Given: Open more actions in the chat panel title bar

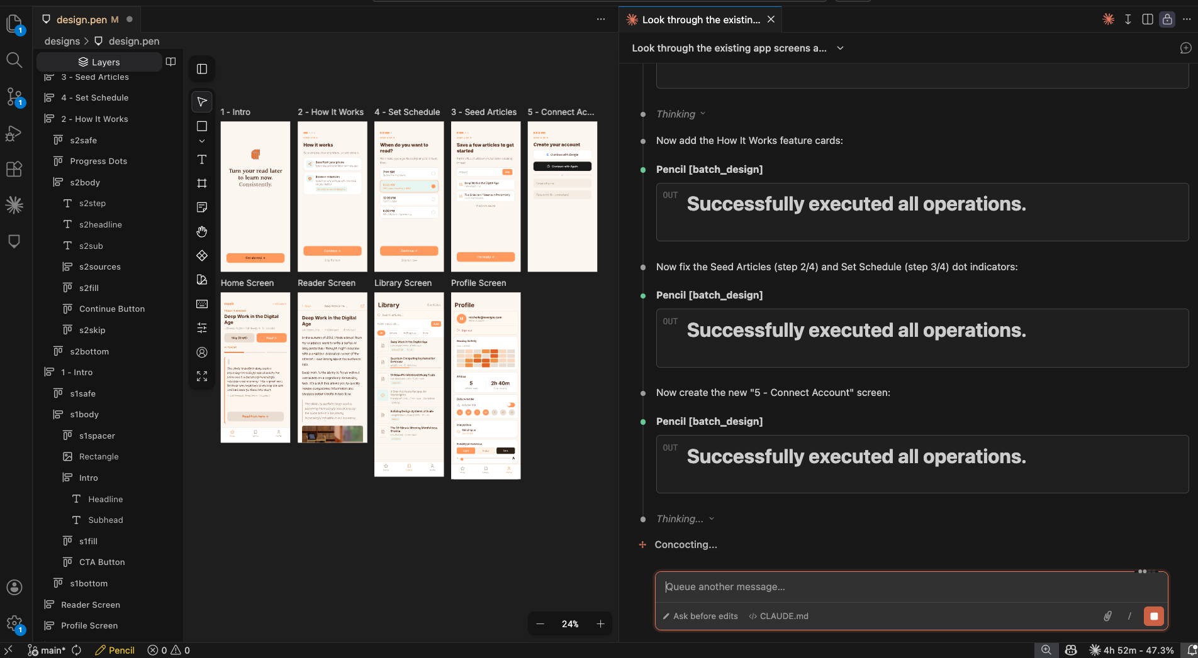Looking at the screenshot, I should 1187,19.
